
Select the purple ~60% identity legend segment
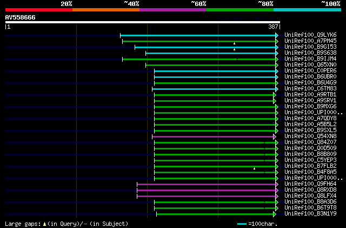point(173,10)
